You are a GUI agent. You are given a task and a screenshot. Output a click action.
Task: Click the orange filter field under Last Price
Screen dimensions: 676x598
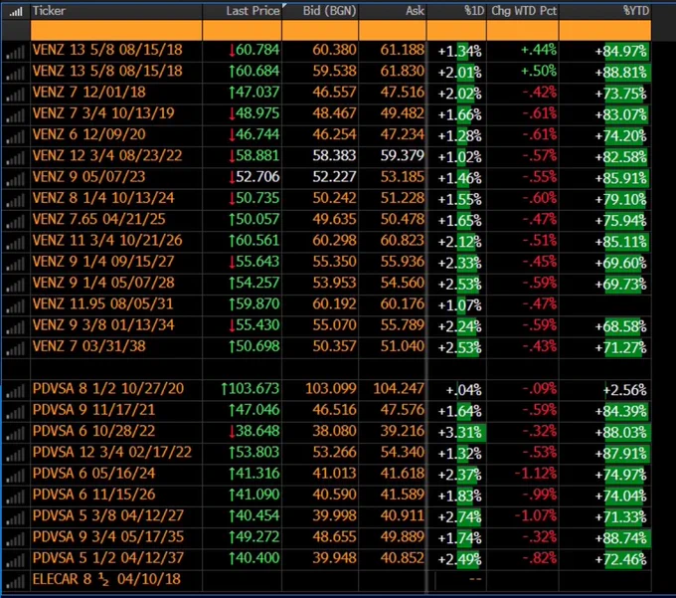click(x=242, y=30)
